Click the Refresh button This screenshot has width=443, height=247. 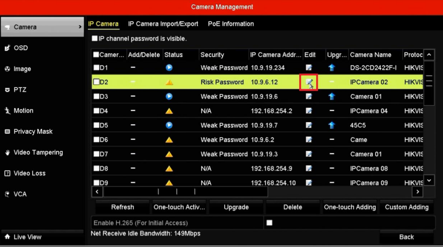click(x=122, y=207)
